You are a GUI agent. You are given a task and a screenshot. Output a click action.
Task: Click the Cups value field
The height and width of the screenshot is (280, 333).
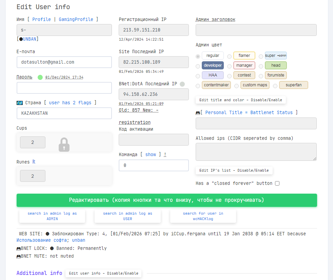point(33,143)
